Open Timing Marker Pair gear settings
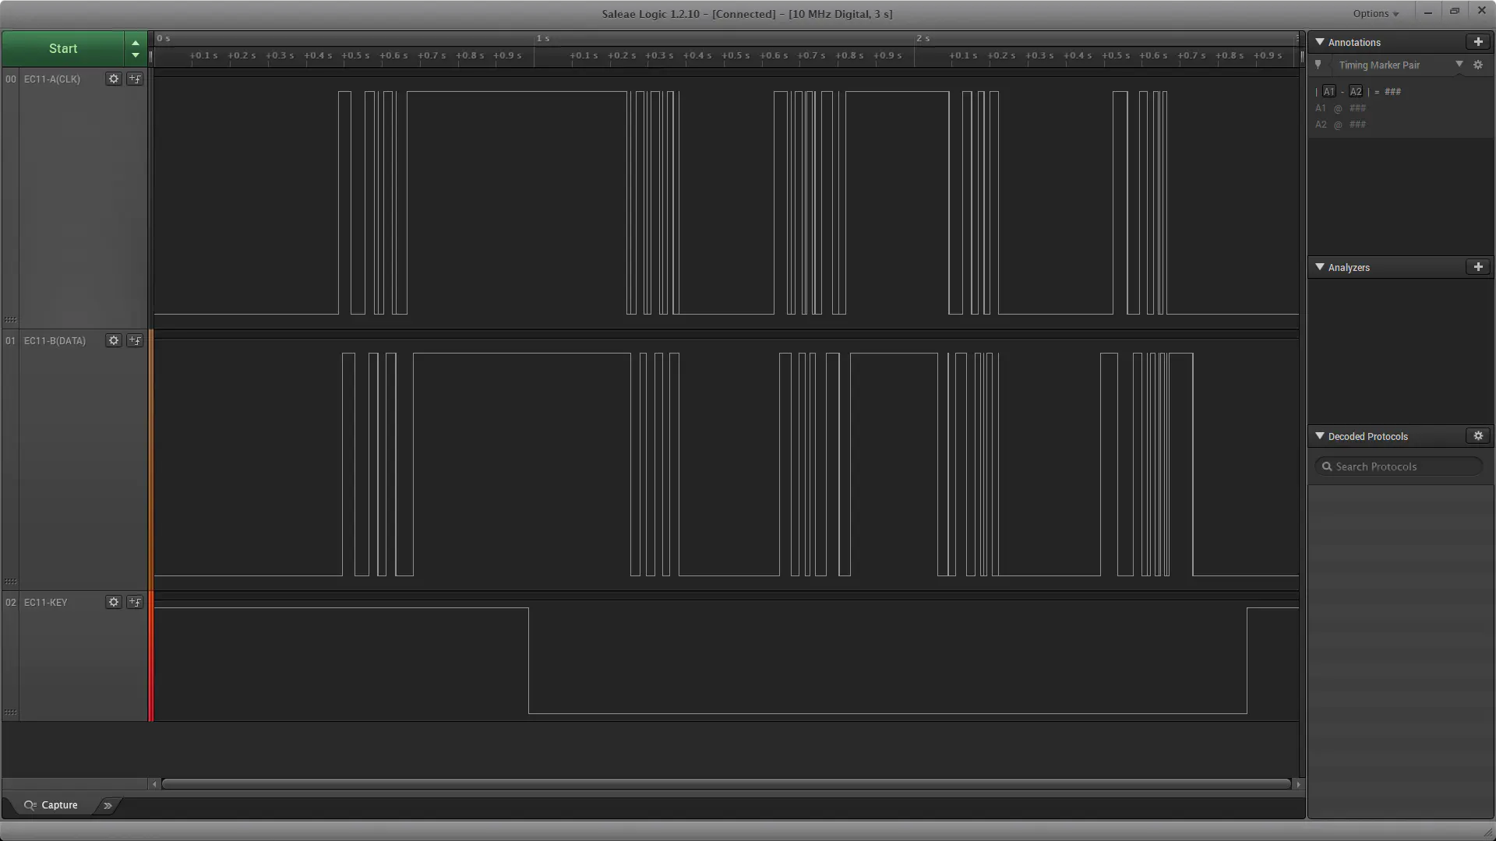Screen dimensions: 1496x841 (1478, 65)
